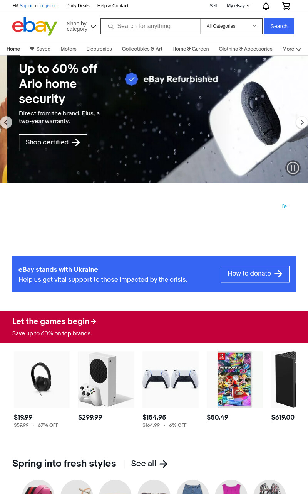Focus the Search for anything field
The height and width of the screenshot is (494, 308).
[x=151, y=26]
